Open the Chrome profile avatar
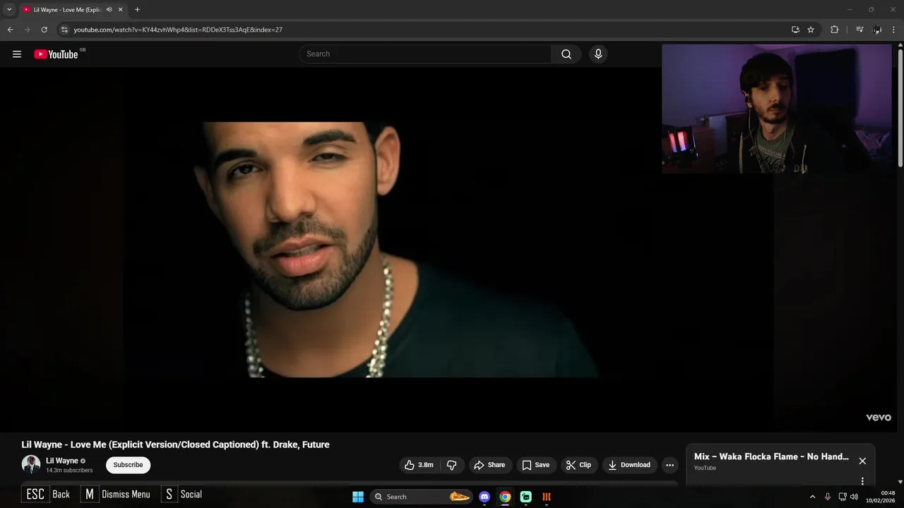904x508 pixels. tap(877, 30)
